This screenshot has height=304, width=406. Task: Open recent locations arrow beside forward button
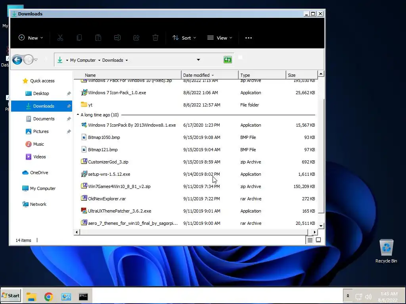coord(36,60)
